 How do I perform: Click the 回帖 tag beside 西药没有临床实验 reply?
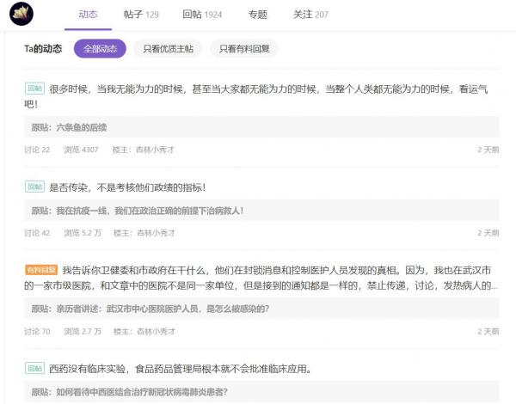tap(34, 368)
